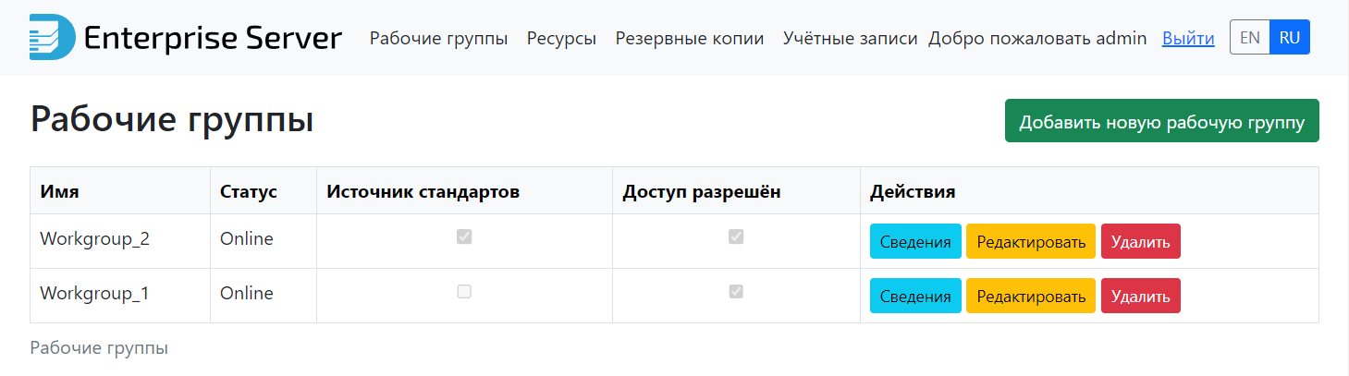This screenshot has width=1349, height=376.
Task: Click the Выйти logout link
Action: [x=1188, y=39]
